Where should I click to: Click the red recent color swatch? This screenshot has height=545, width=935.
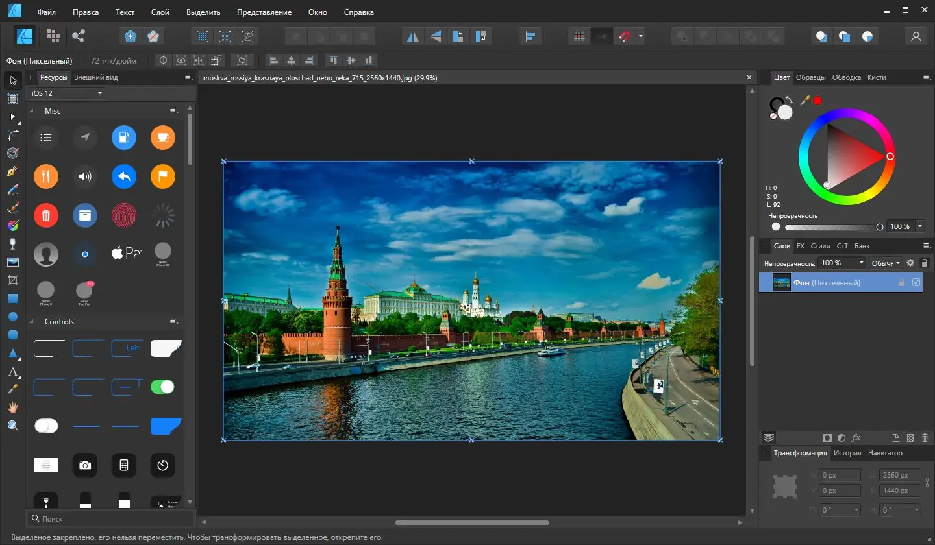817,101
